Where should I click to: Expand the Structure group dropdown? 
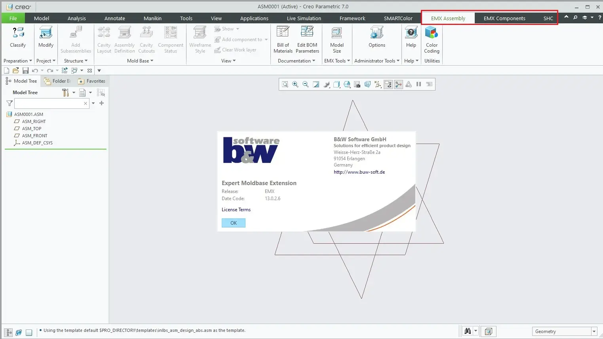(x=76, y=61)
